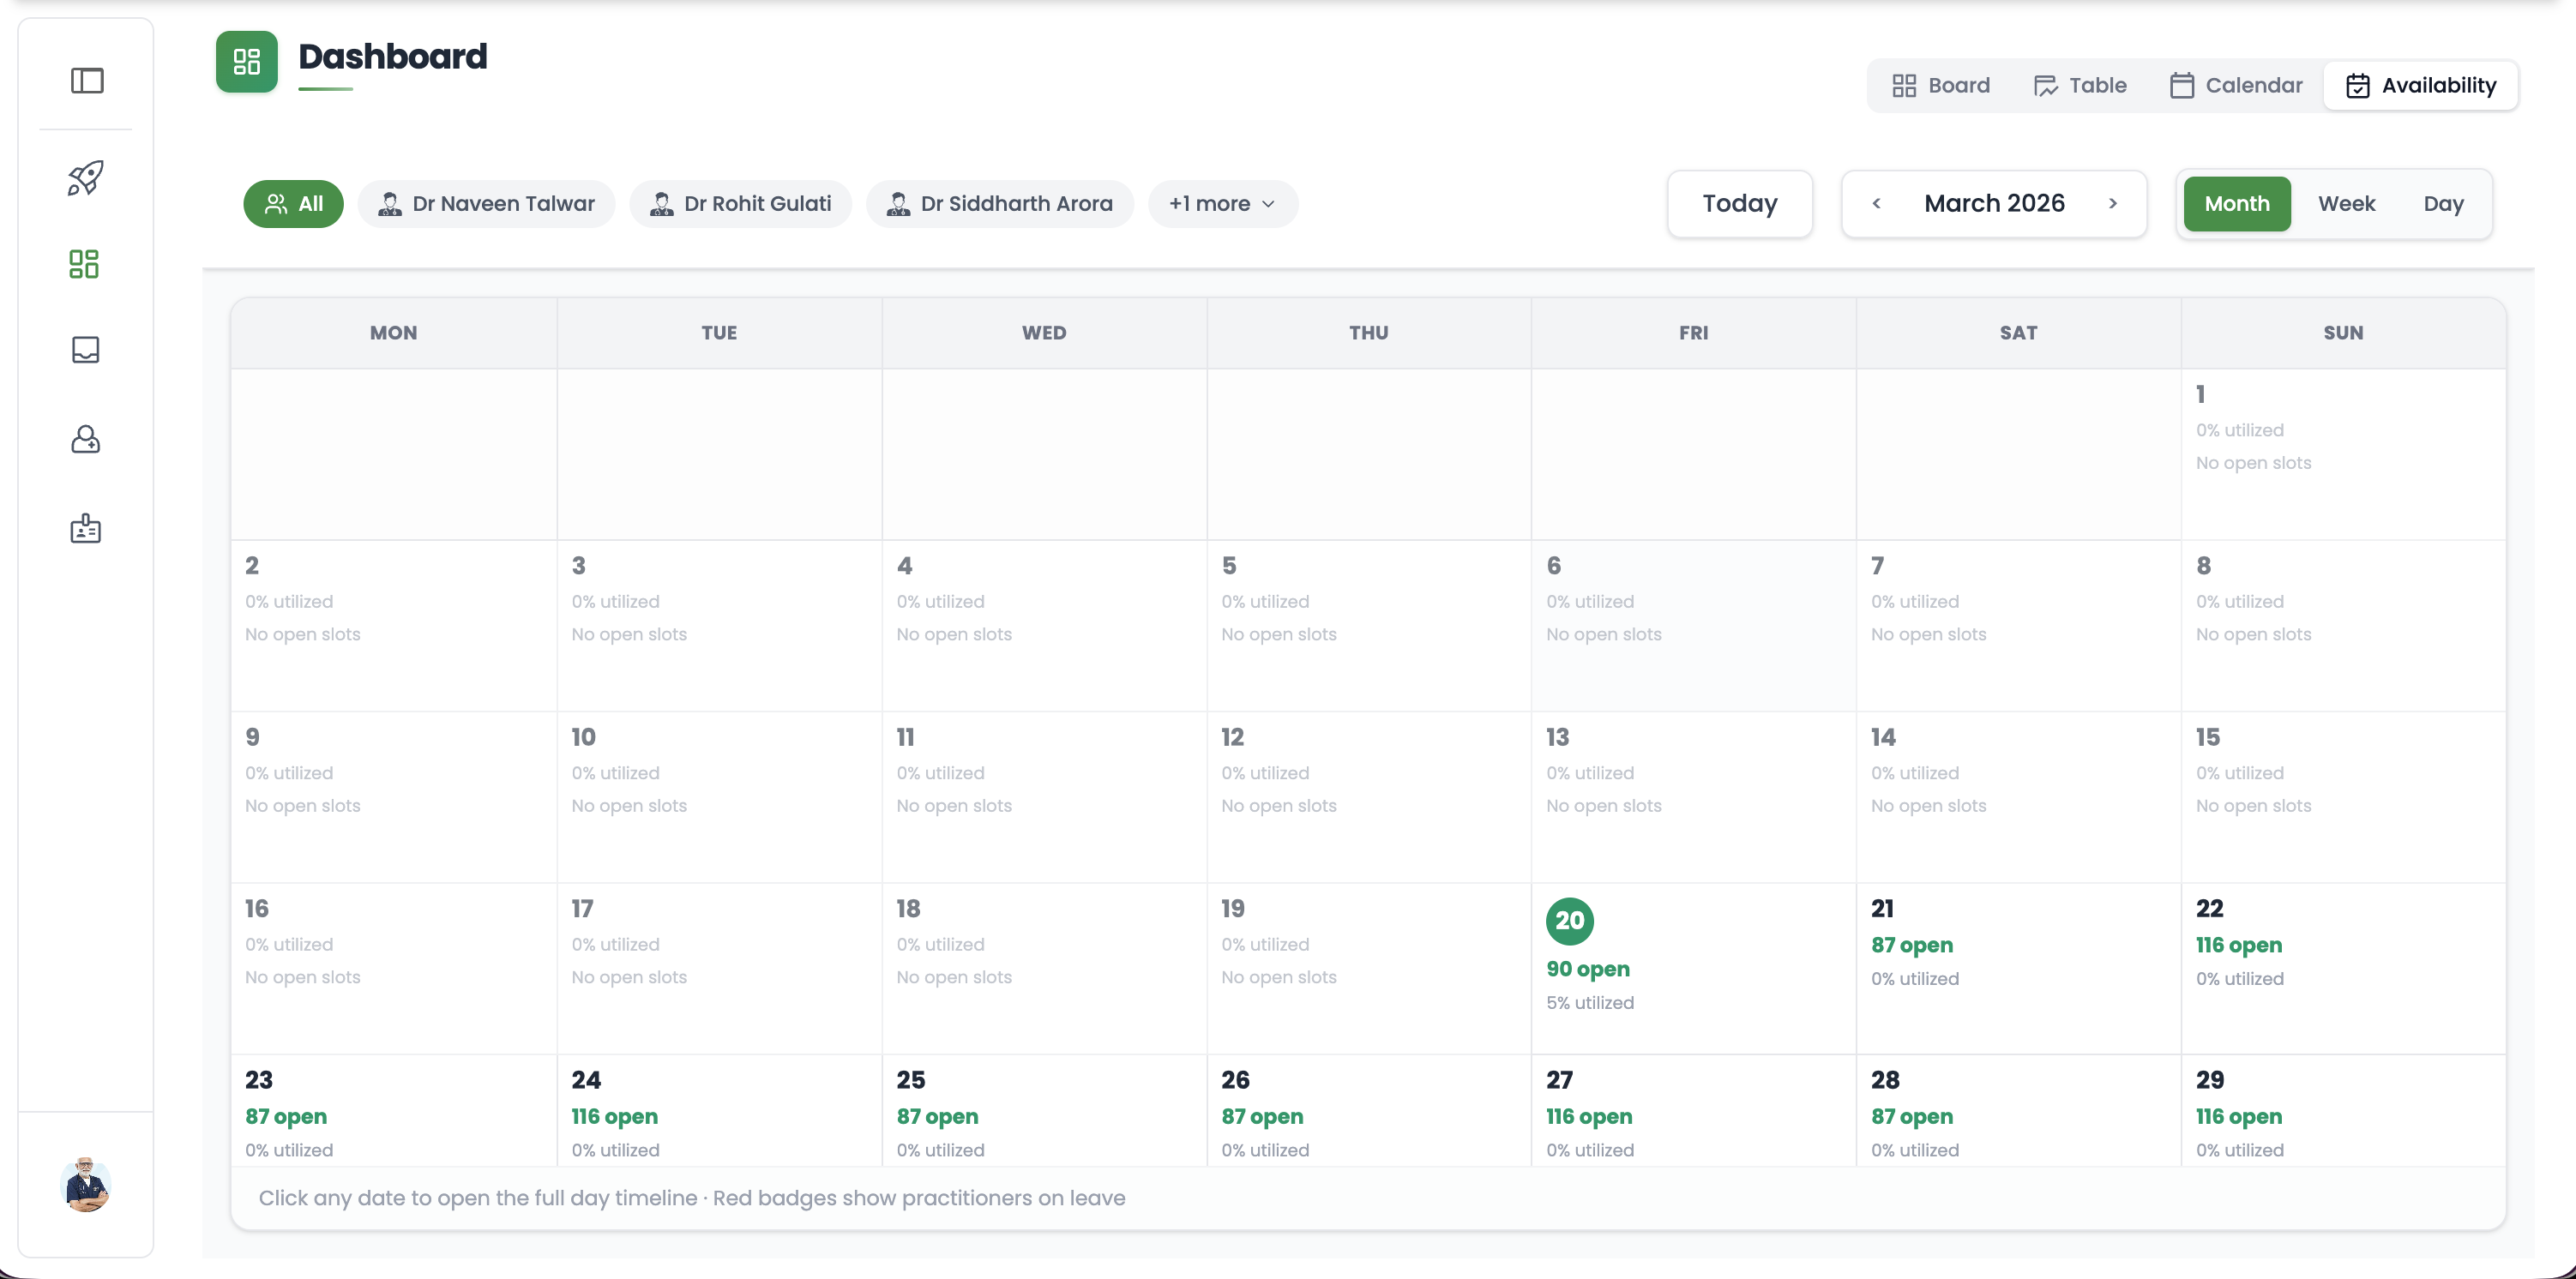Switch to Board view tab

point(1941,86)
